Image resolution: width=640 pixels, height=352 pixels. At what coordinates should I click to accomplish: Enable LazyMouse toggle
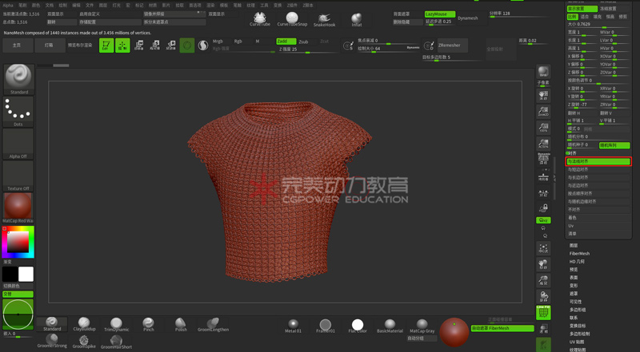click(x=439, y=14)
